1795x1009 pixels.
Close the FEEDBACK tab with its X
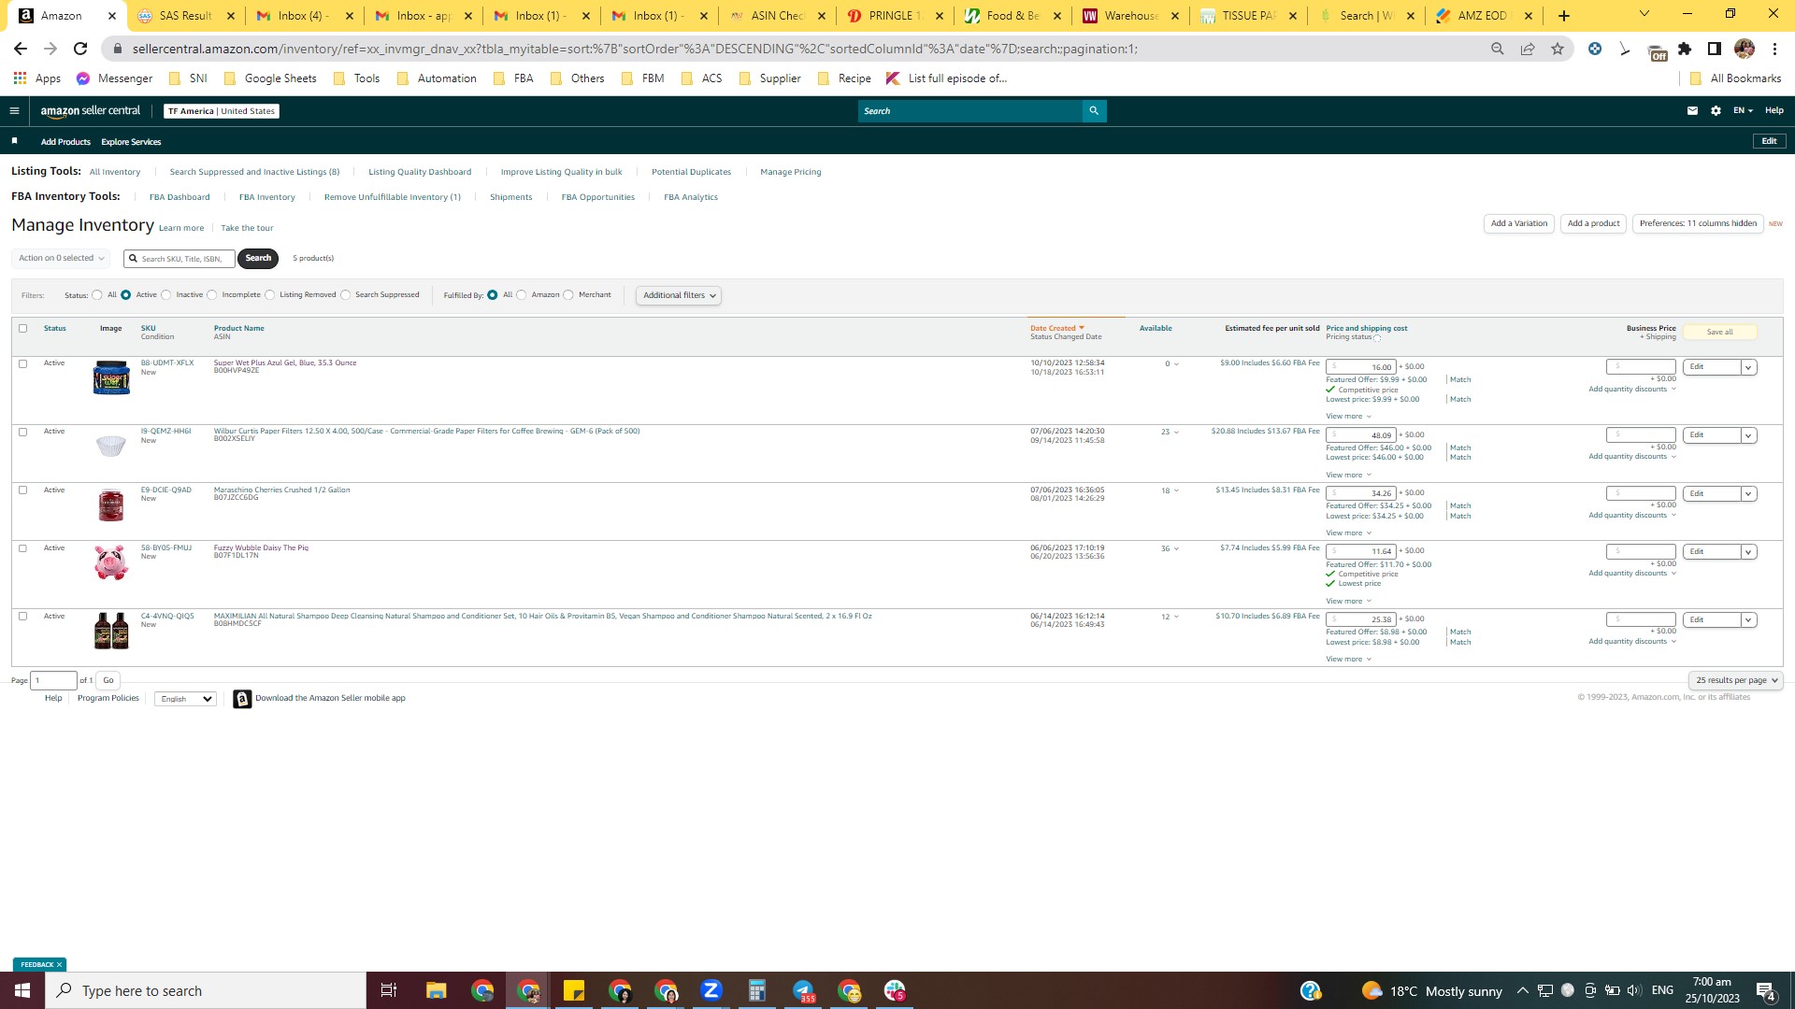coord(59,964)
